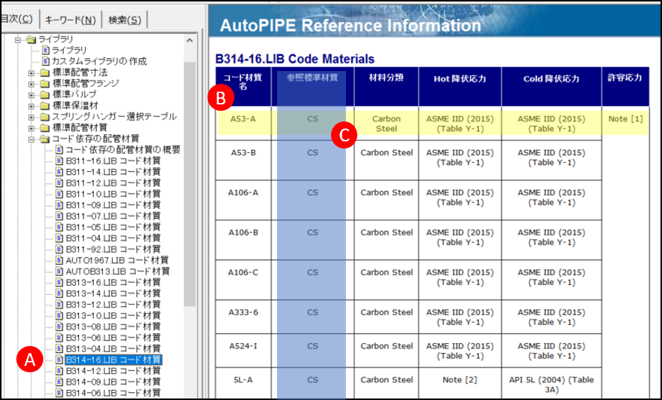The image size is (662, 400).
Task: Switch to the 検索(S) tab
Action: (x=124, y=19)
